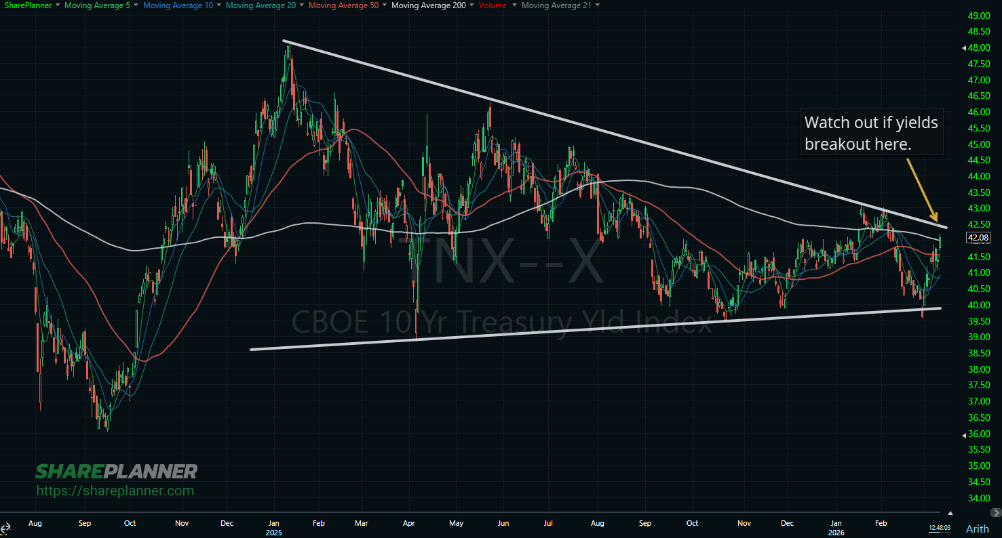Click the arrow marker beside 48.00 on price scale
Image resolution: width=1002 pixels, height=538 pixels.
pos(964,48)
